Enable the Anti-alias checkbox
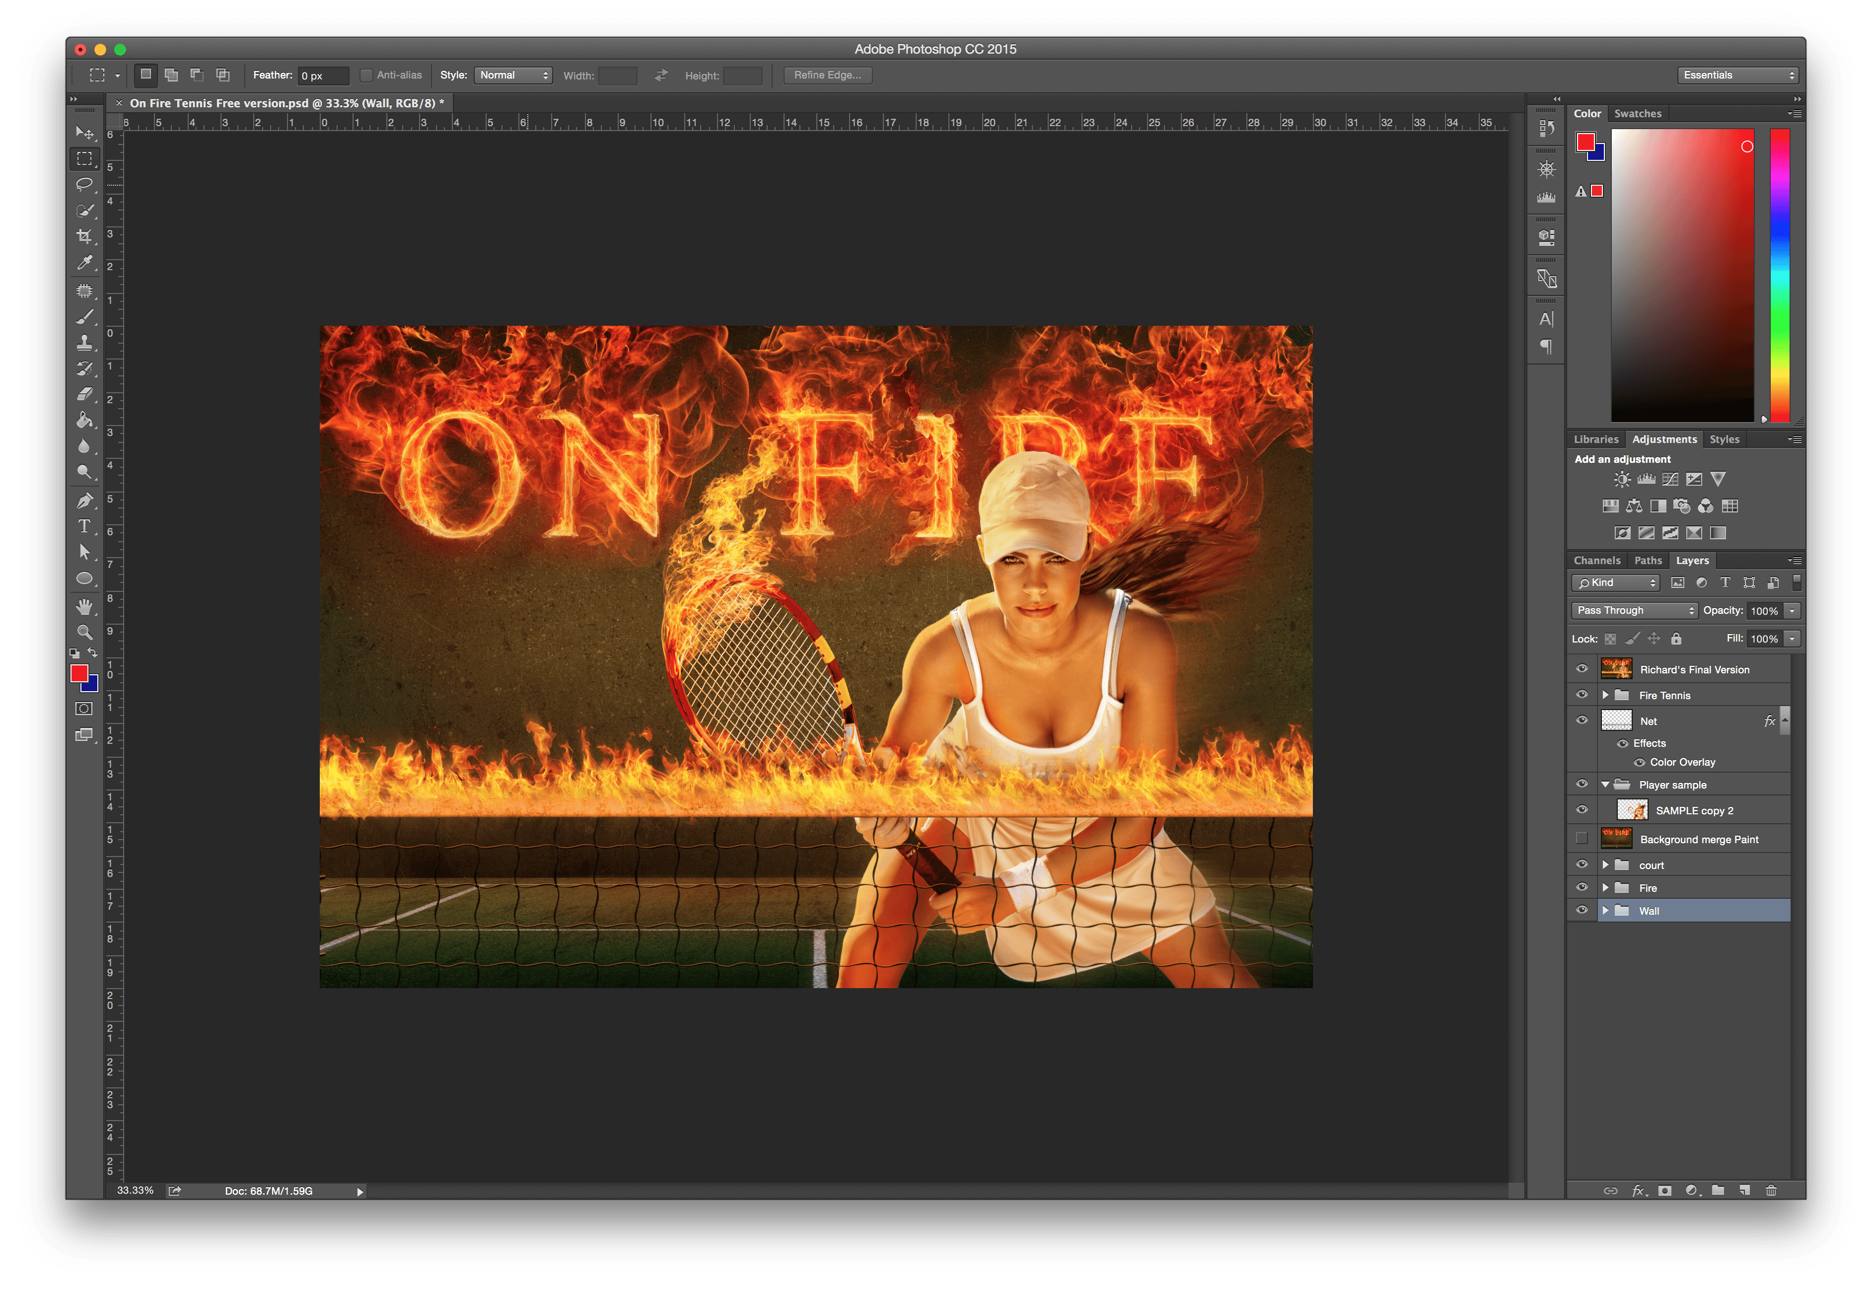 367,75
